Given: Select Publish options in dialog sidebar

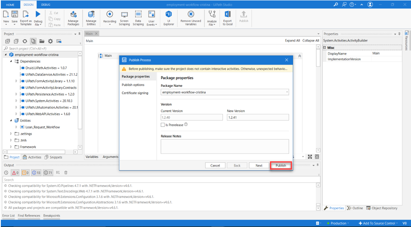Looking at the screenshot, I should [133, 85].
